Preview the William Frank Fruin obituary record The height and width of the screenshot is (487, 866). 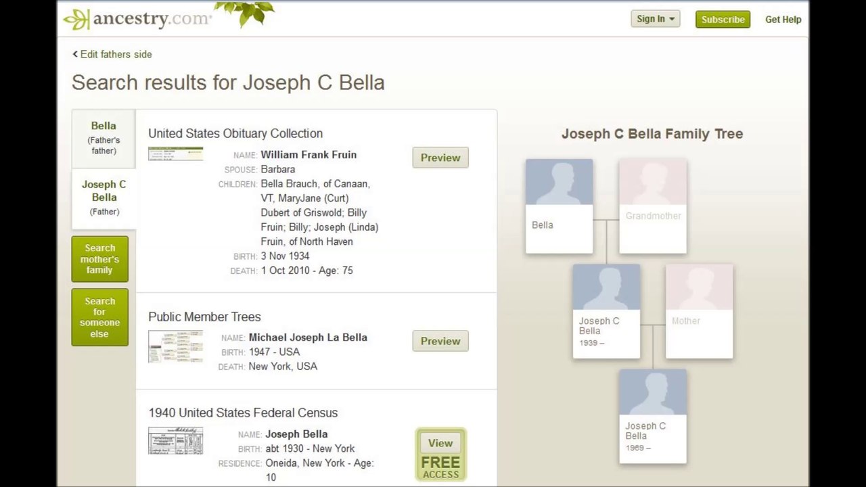coord(440,158)
